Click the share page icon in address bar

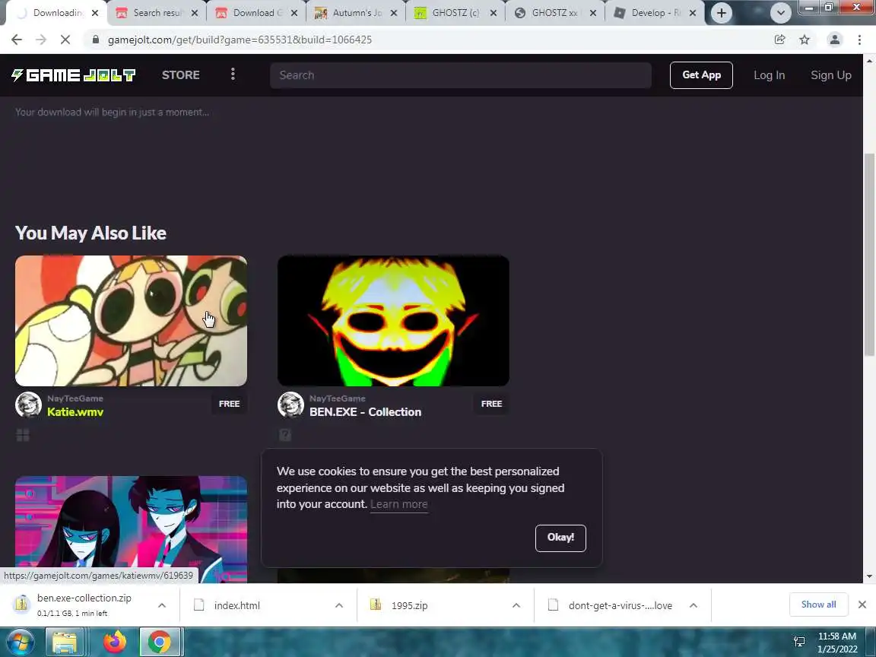[779, 40]
